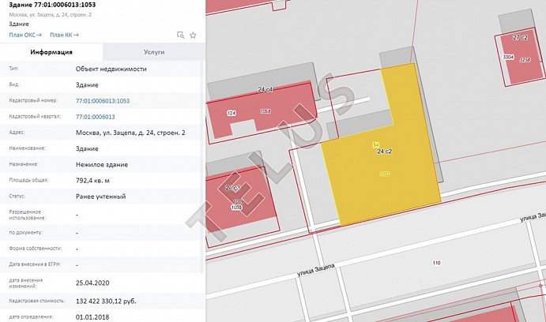Open cadastral quarter 77:01:0006013 link
The image size is (546, 322).
95,117
